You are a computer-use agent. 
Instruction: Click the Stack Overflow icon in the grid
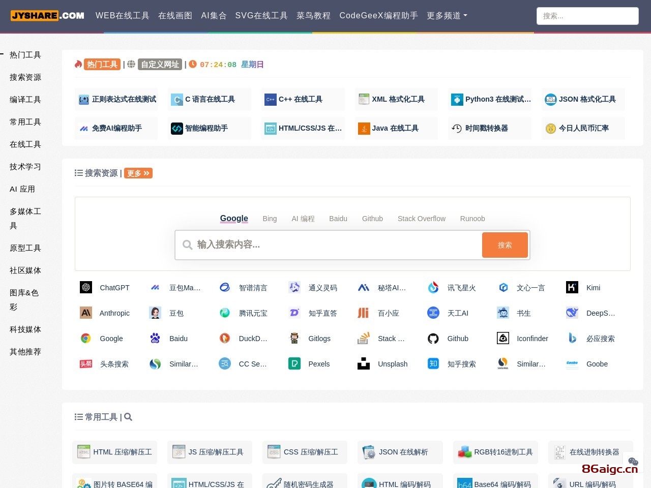(364, 339)
